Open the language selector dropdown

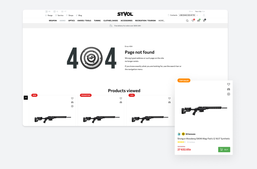point(191,11)
